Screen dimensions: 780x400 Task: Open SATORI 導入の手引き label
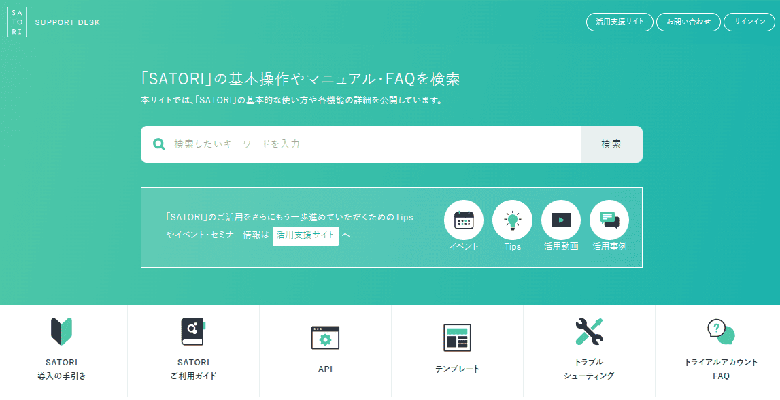[62, 369]
